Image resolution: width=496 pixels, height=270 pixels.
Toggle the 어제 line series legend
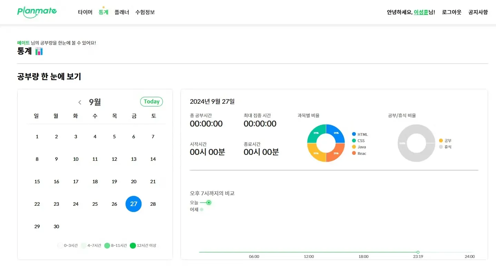[x=197, y=210]
